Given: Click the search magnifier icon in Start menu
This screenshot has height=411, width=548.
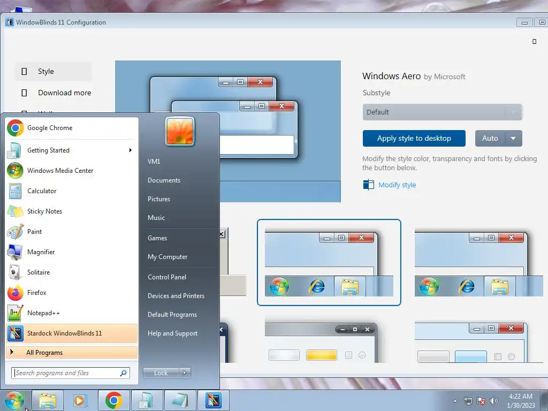Looking at the screenshot, I should (124, 373).
